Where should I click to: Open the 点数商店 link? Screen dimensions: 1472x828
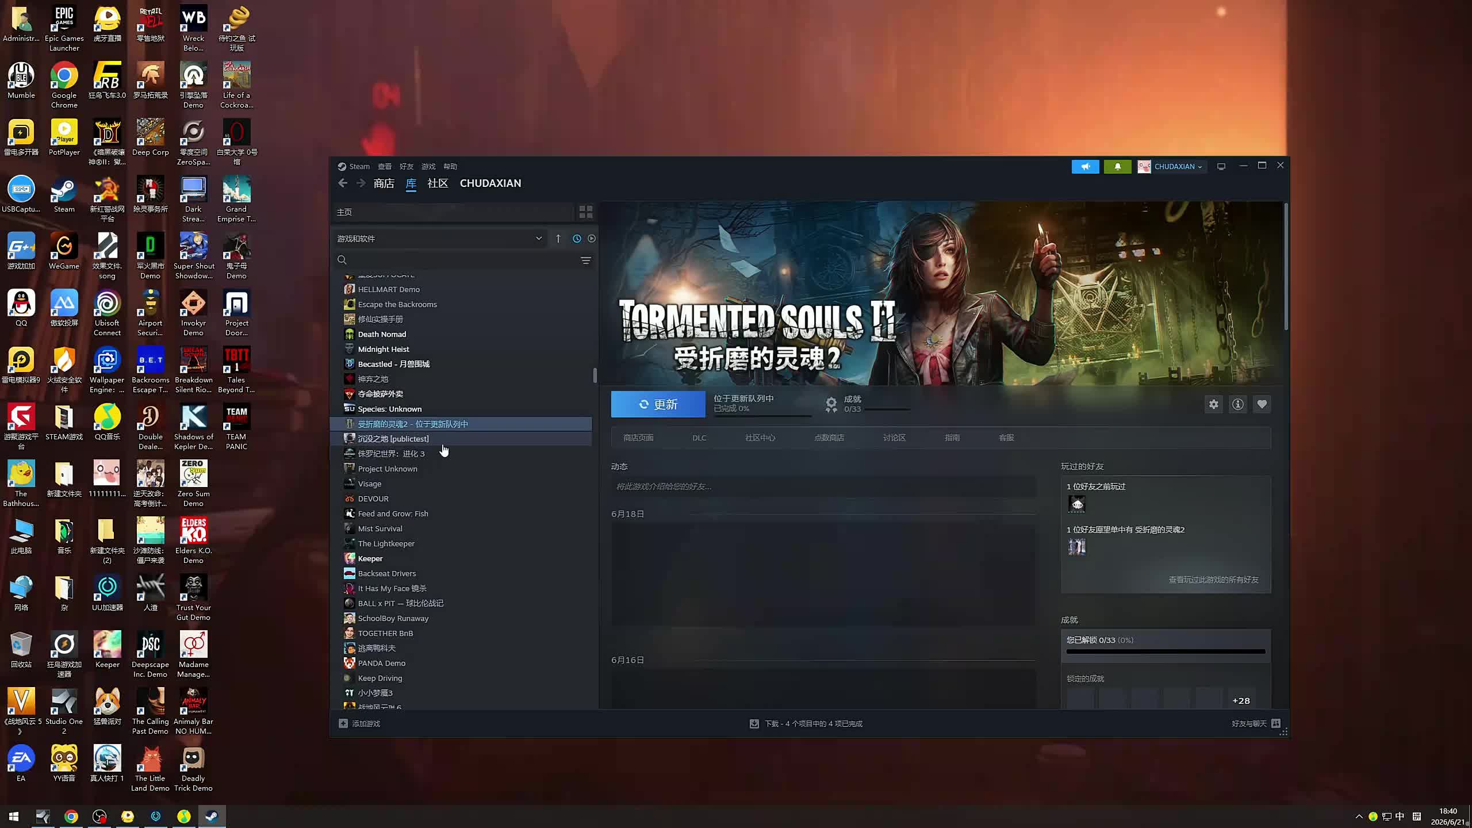coord(829,438)
